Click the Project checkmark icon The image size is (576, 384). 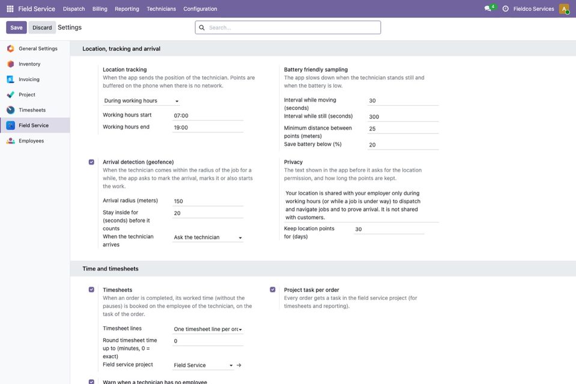coord(10,95)
